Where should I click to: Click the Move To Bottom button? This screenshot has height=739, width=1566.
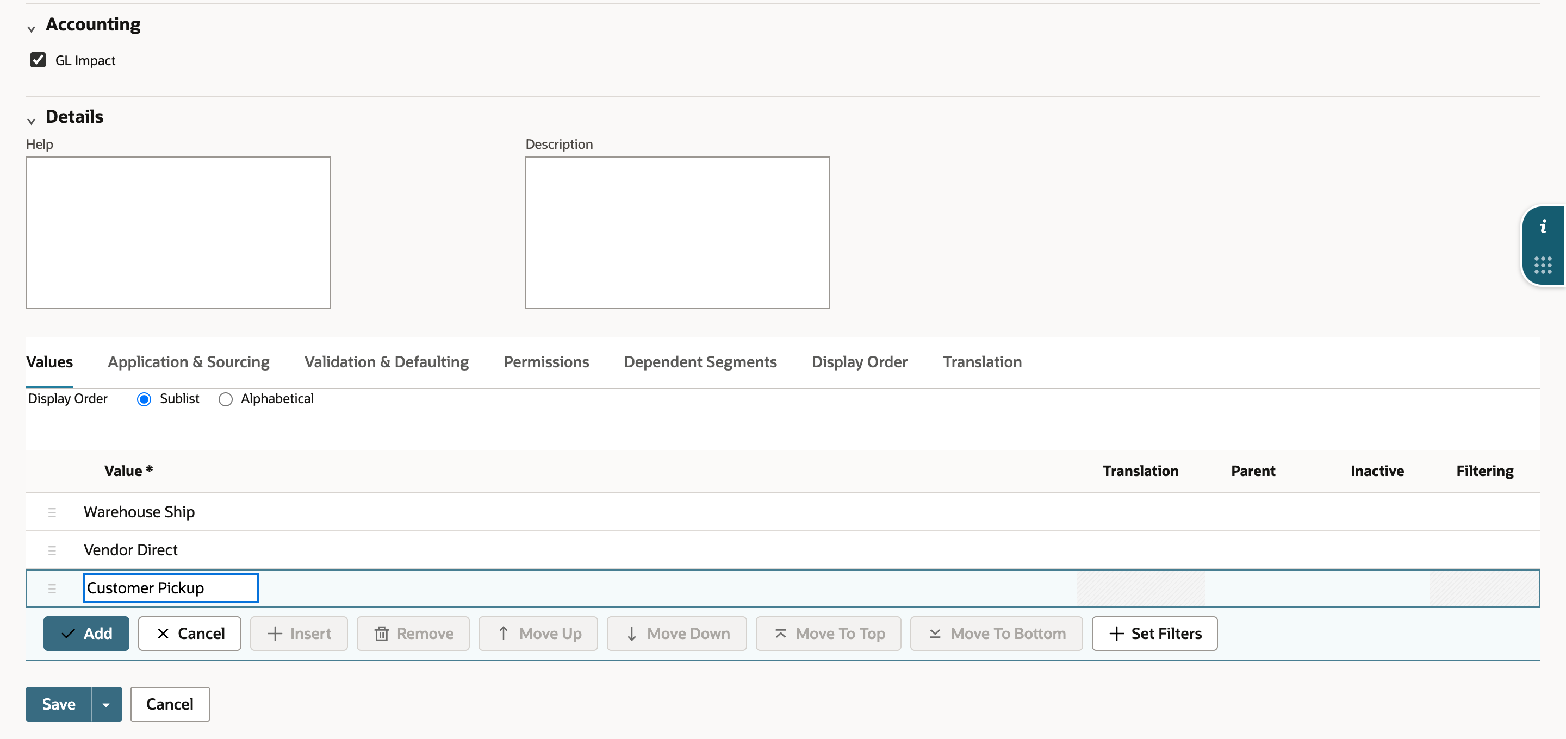point(997,634)
